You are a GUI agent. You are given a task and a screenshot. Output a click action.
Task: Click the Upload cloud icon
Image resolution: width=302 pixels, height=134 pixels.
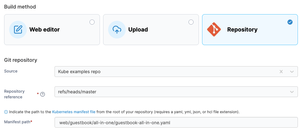point(117,30)
